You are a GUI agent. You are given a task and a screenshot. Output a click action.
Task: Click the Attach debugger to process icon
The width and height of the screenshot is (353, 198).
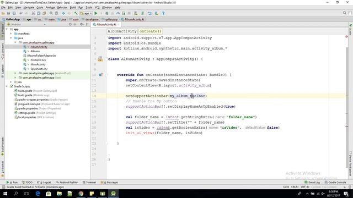click(124, 13)
